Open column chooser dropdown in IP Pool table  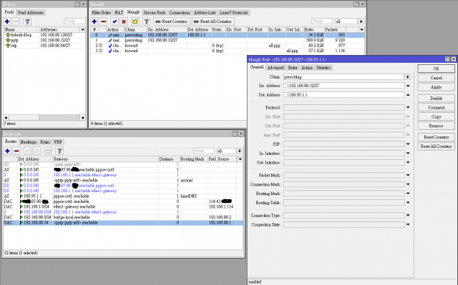(83, 29)
